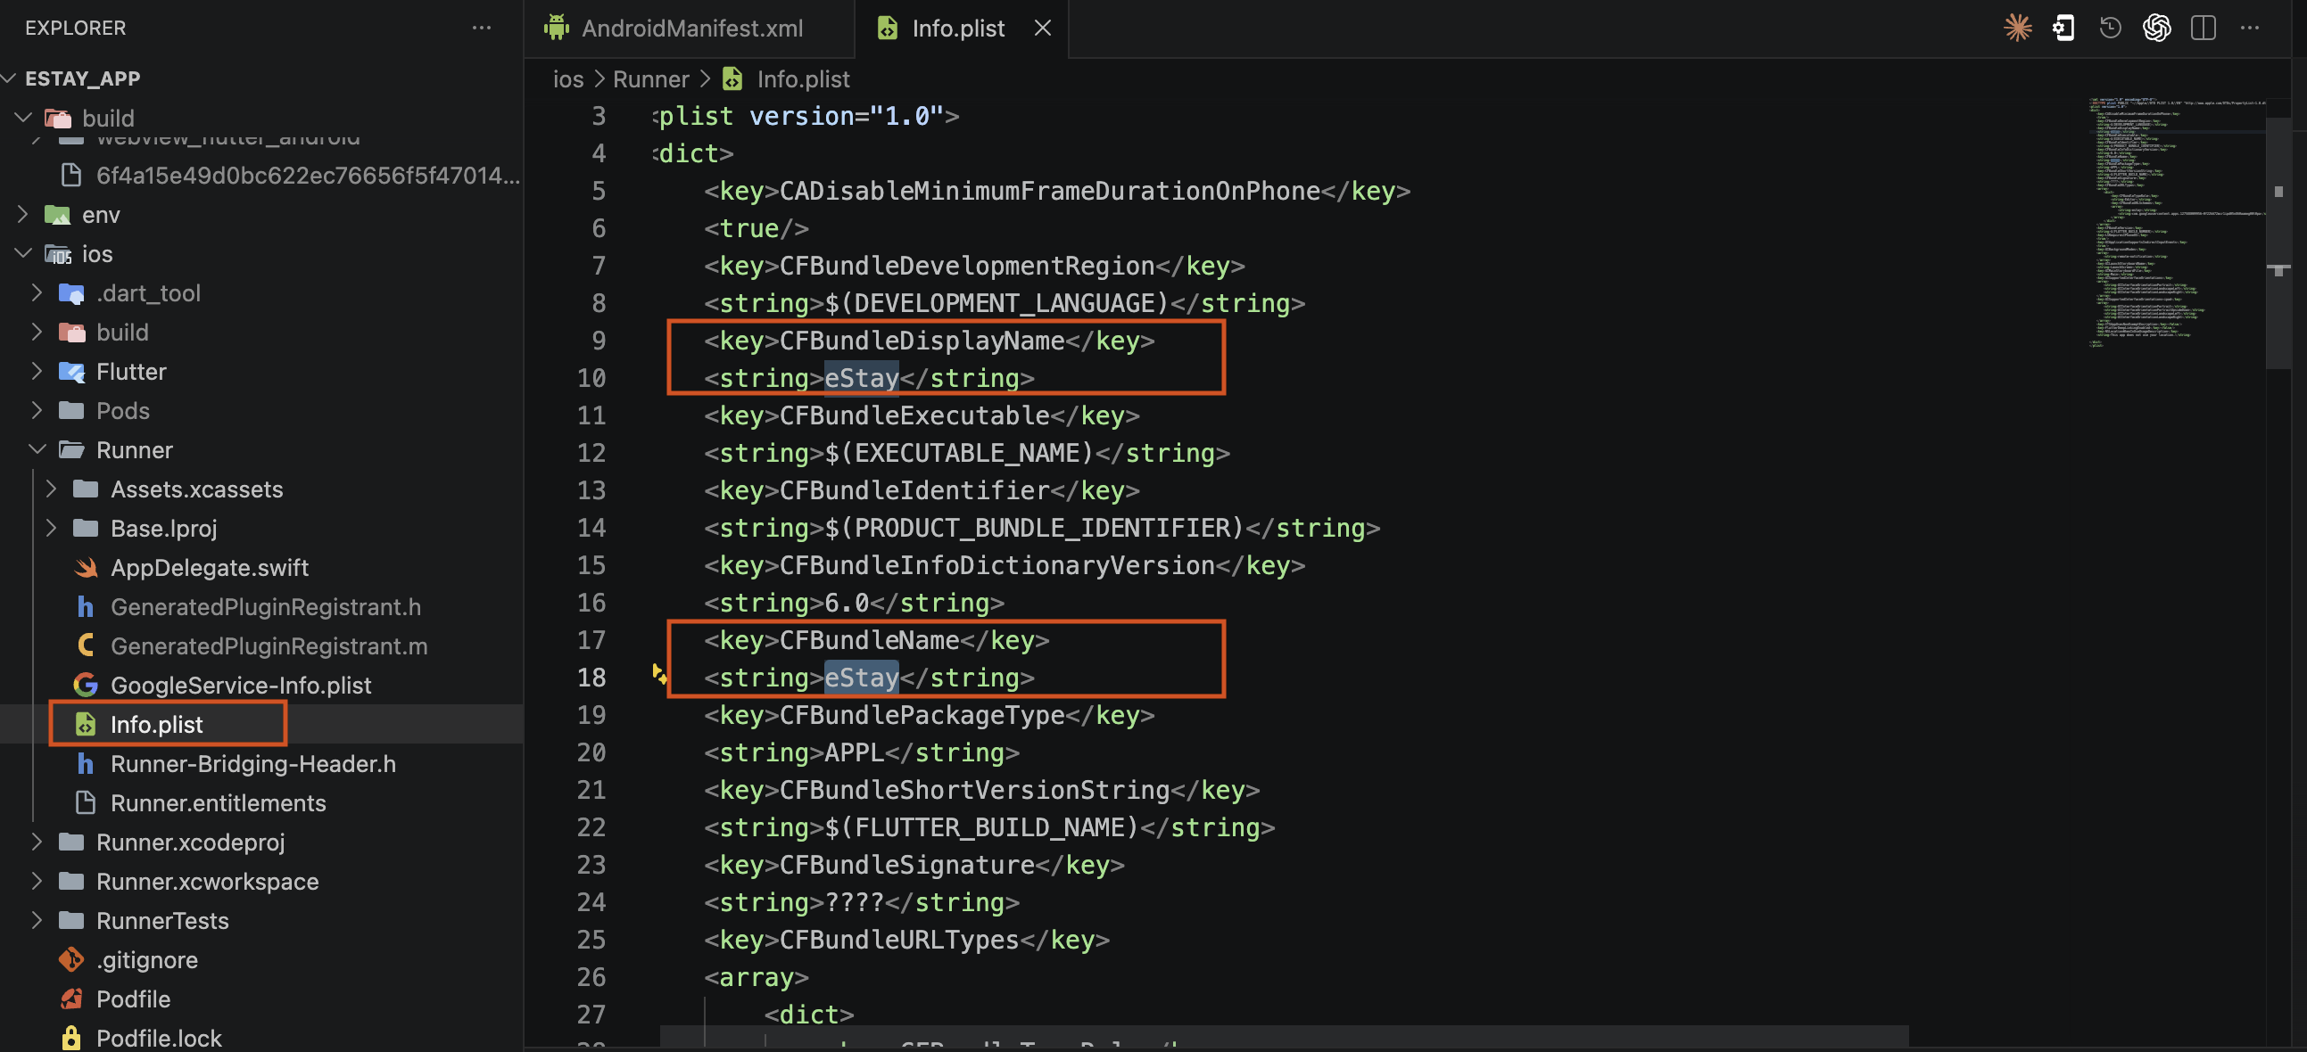
Task: Open AppDelegate.swift file
Action: pos(209,568)
